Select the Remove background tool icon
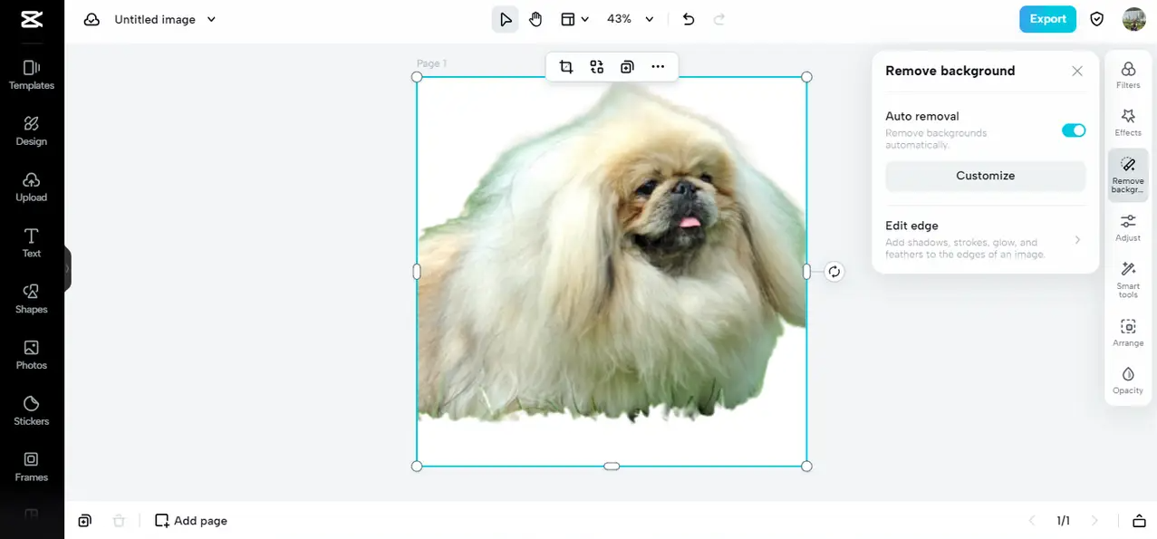 (x=1128, y=175)
